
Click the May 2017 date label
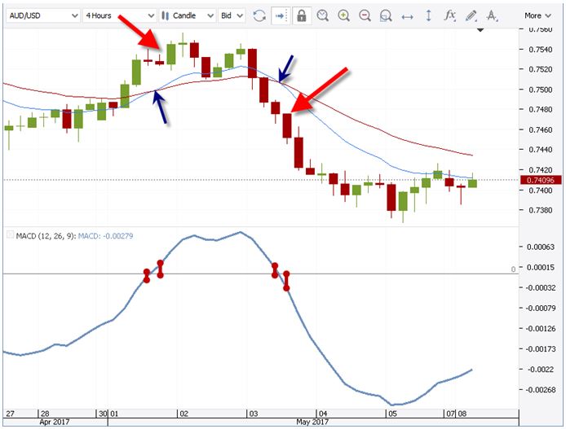point(312,422)
